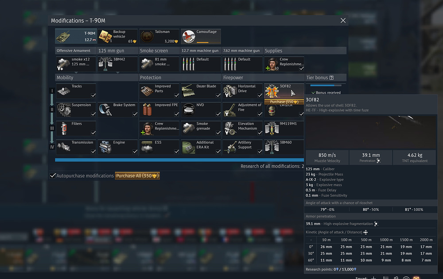Toggle the Autopurchase modifications checkbox
This screenshot has width=443, height=279.
tap(53, 176)
